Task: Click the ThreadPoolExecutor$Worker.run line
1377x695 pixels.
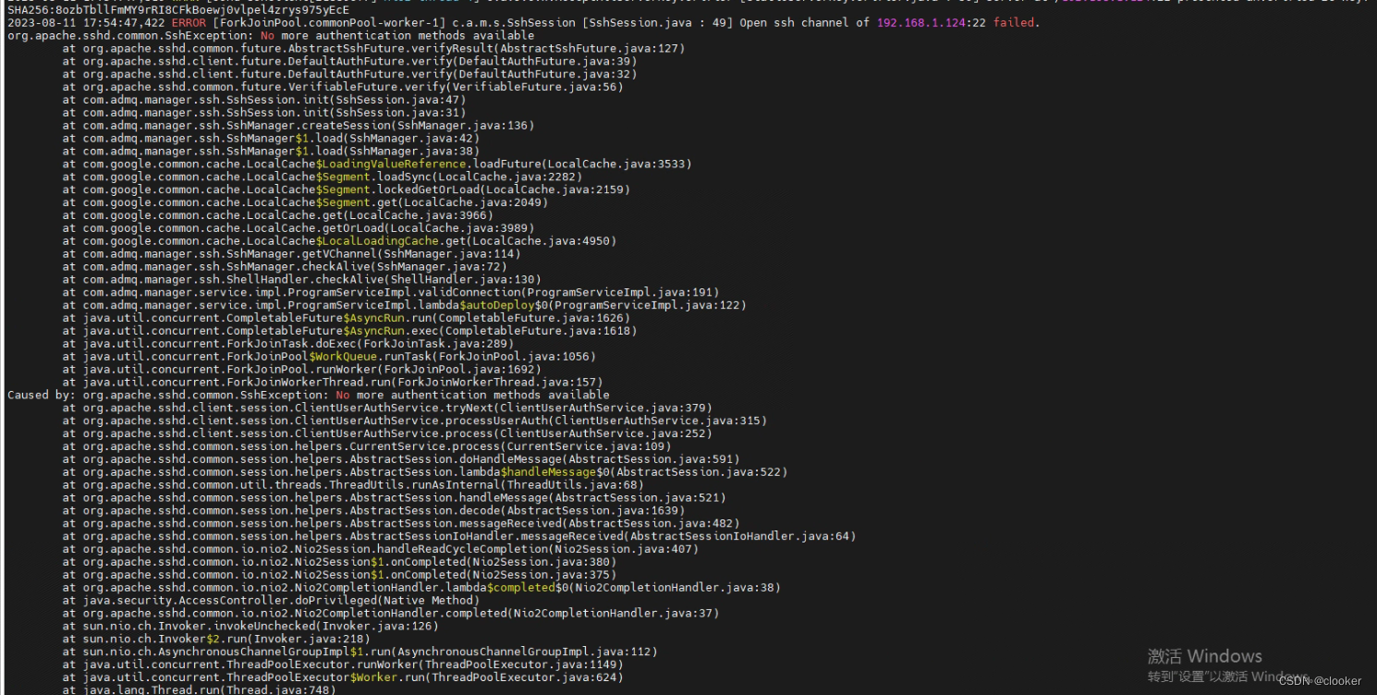Action: (x=343, y=677)
